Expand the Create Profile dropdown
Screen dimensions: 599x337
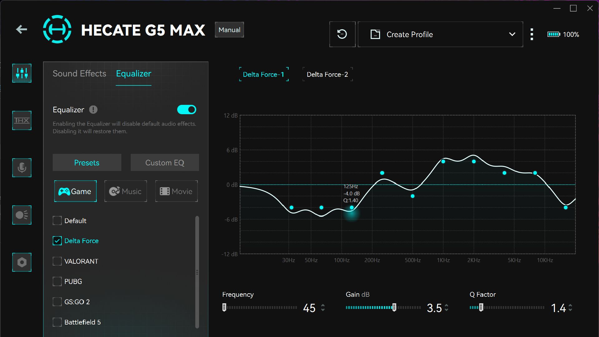(440, 34)
